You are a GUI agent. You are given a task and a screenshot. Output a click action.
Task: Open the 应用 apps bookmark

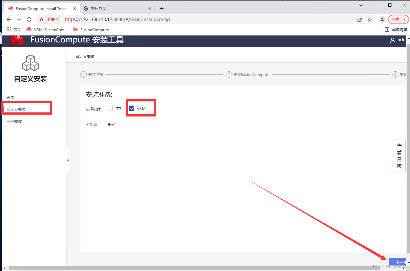(14, 30)
